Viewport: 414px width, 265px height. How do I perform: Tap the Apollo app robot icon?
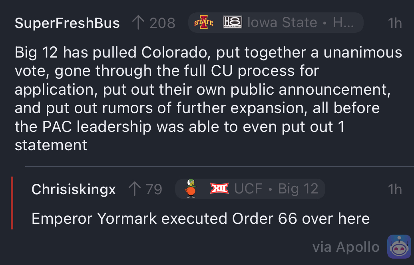pyautogui.click(x=399, y=247)
